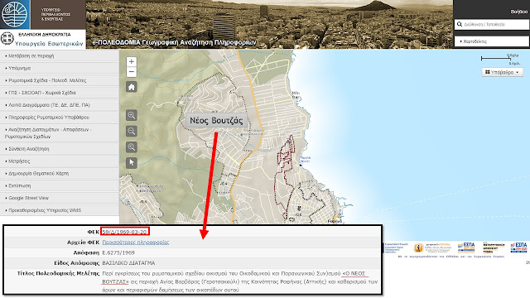This screenshot has height=298, width=530.
Task: Zoom in with the plus map button
Action: click(132, 61)
